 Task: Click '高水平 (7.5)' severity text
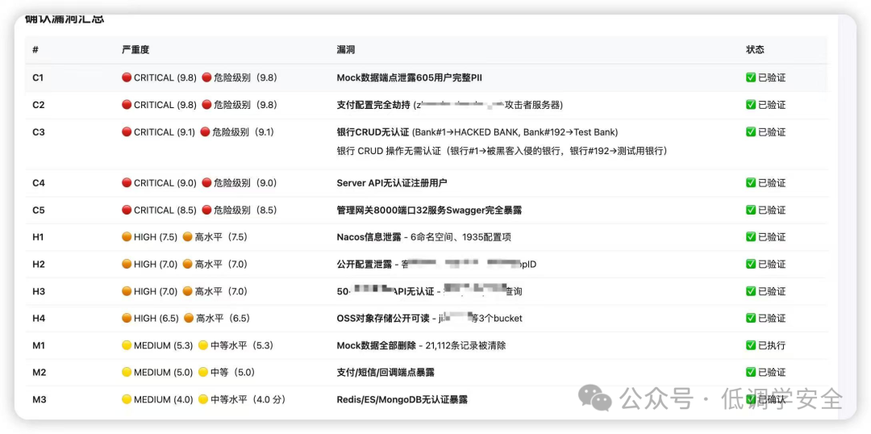(x=221, y=237)
